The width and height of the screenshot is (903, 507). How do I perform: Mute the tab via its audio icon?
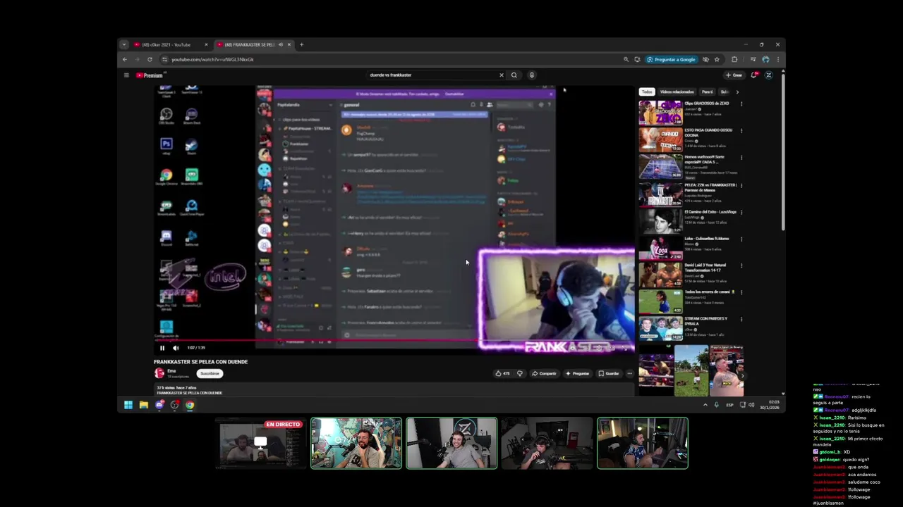click(281, 44)
